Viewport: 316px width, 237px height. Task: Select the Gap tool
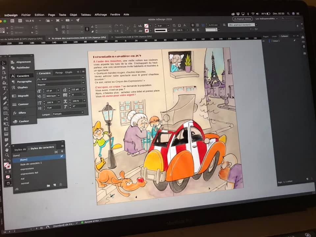[4, 78]
